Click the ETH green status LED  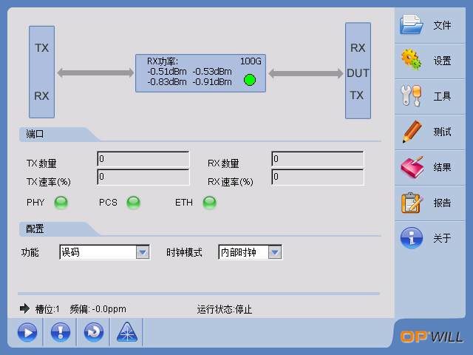point(209,203)
